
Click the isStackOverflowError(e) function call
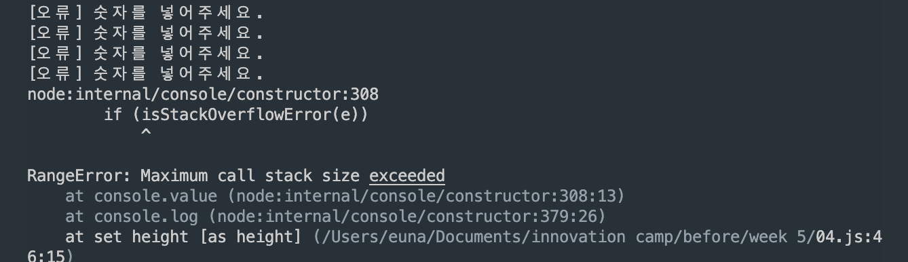click(250, 115)
